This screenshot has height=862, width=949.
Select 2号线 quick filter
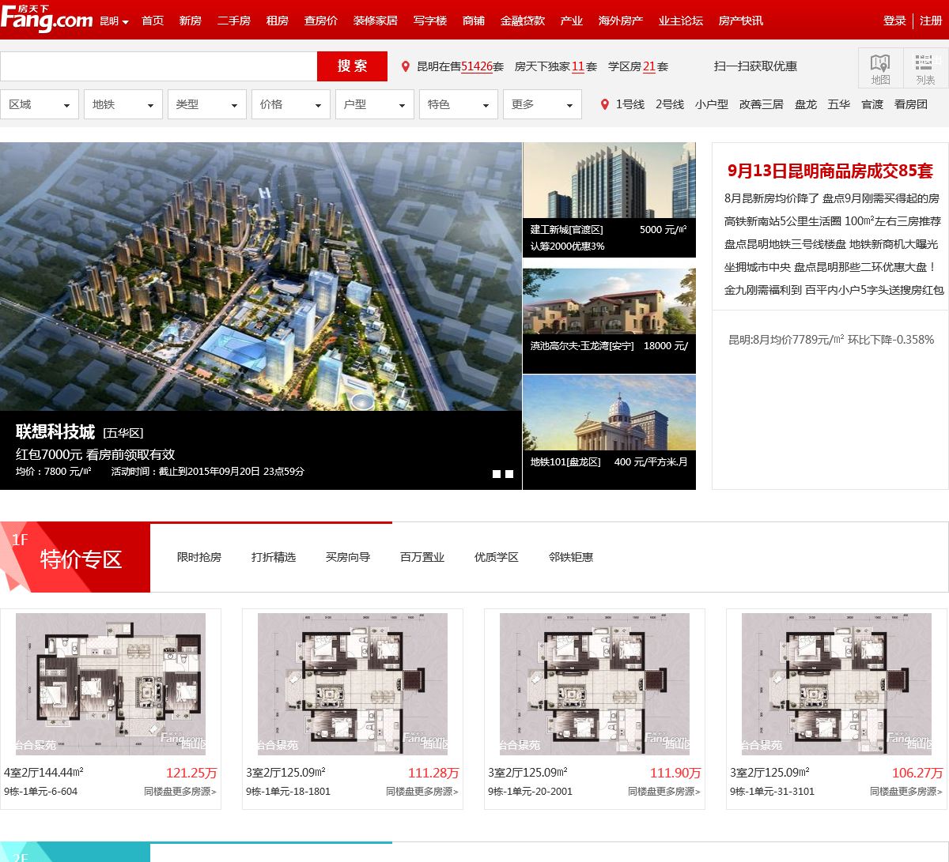pyautogui.click(x=670, y=104)
